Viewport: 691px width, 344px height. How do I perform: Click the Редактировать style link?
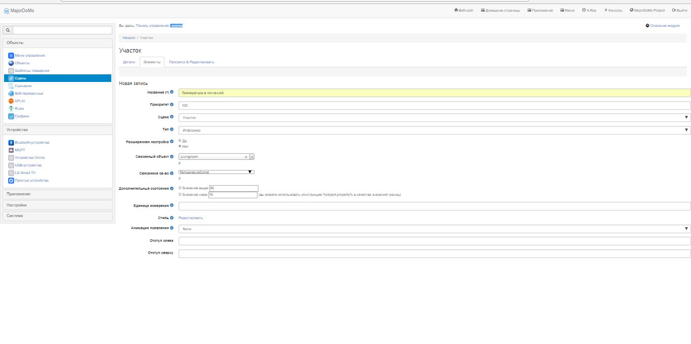click(x=191, y=218)
